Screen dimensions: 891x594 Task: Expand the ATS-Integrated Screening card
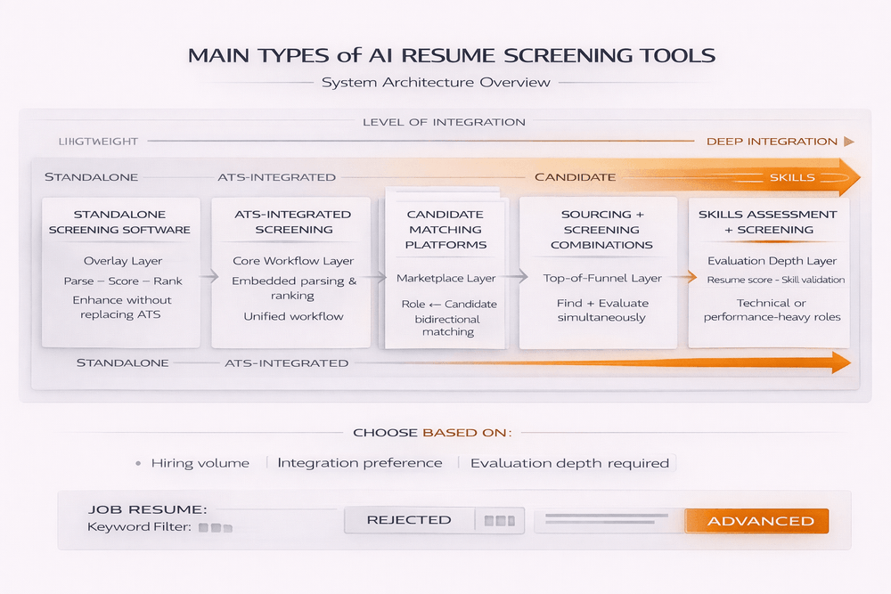(x=290, y=272)
